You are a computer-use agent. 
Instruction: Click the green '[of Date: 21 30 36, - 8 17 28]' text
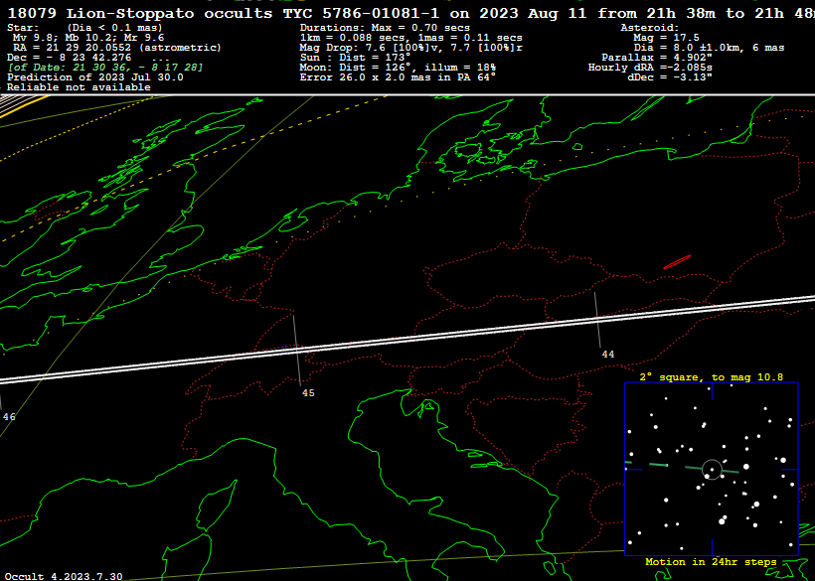click(x=105, y=67)
